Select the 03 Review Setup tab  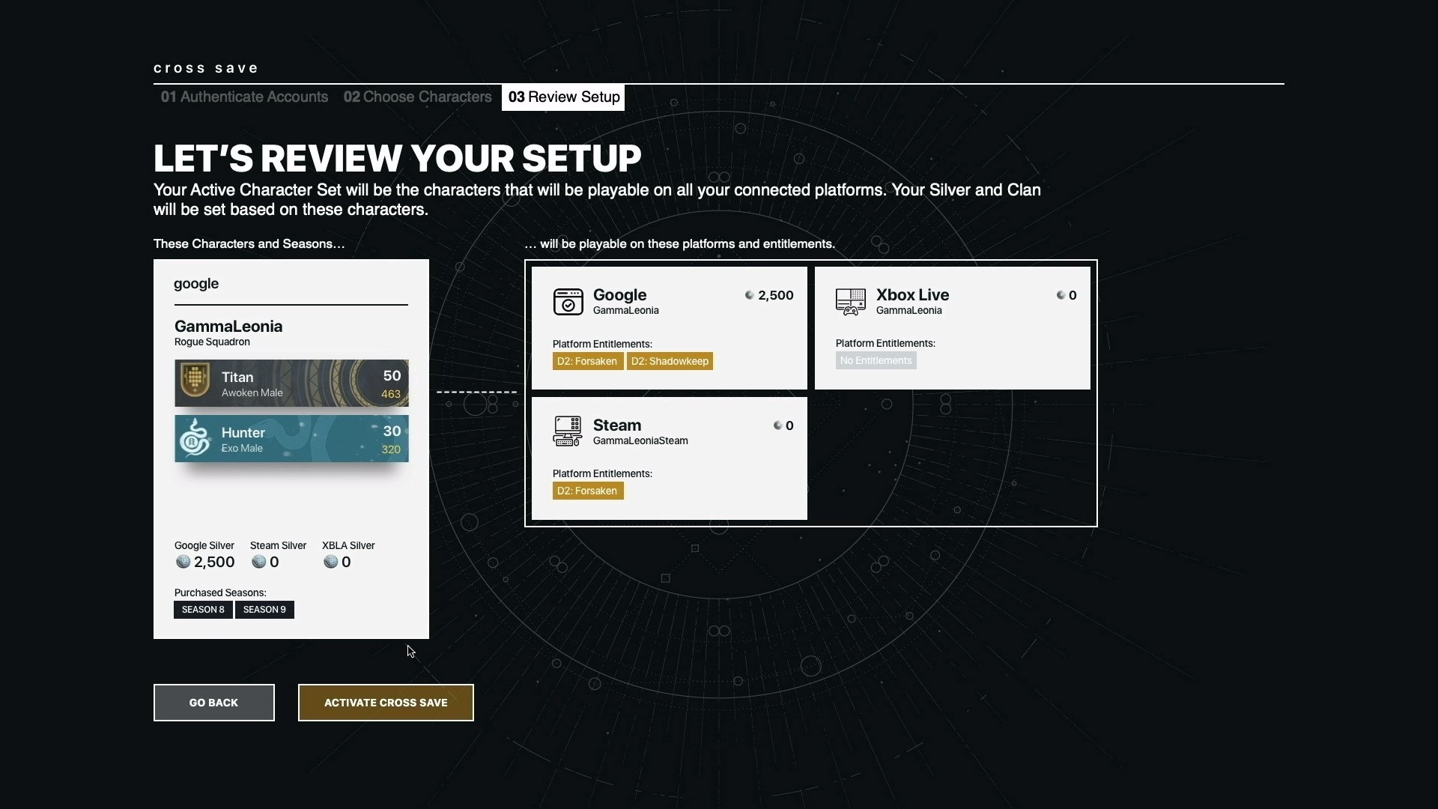(x=563, y=97)
